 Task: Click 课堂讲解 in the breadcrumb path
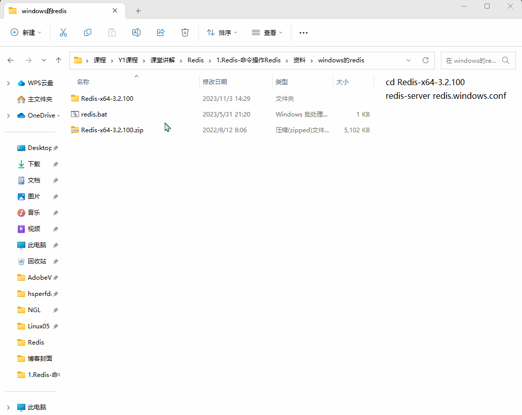(163, 60)
